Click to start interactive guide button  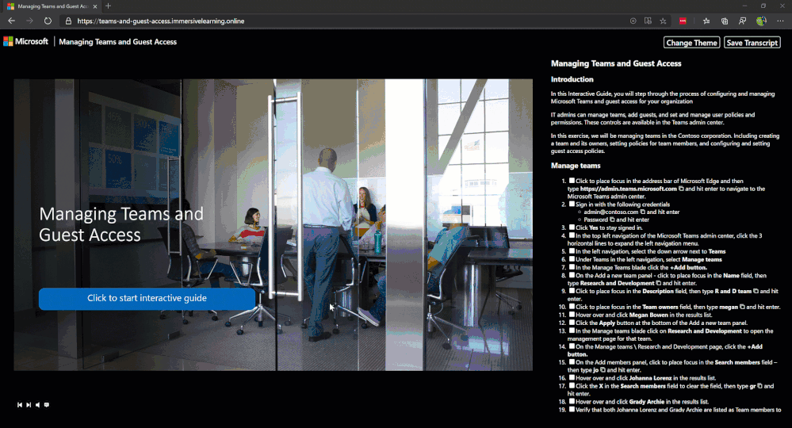[x=147, y=298]
